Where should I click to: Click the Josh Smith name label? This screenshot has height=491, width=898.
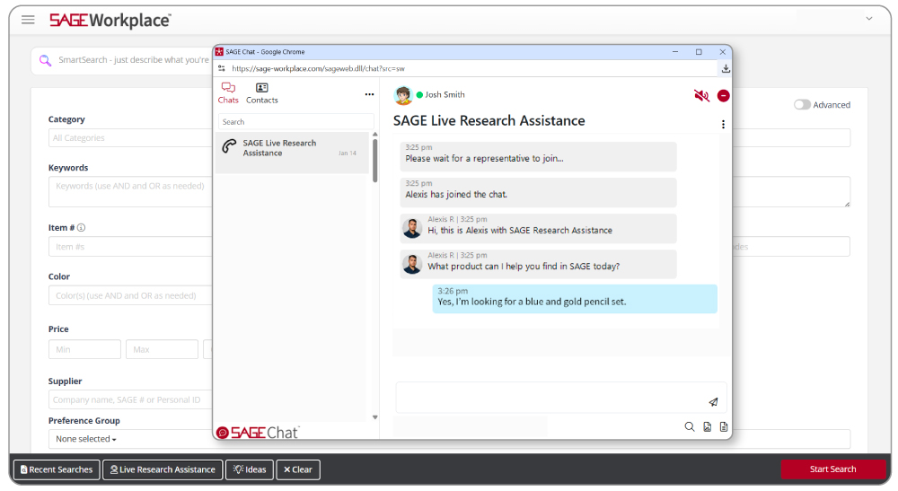445,95
